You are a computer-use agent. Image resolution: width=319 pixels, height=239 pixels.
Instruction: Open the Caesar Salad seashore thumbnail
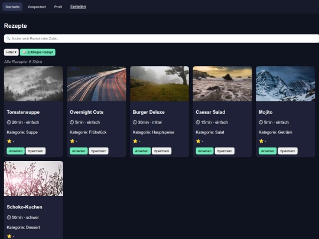222,84
